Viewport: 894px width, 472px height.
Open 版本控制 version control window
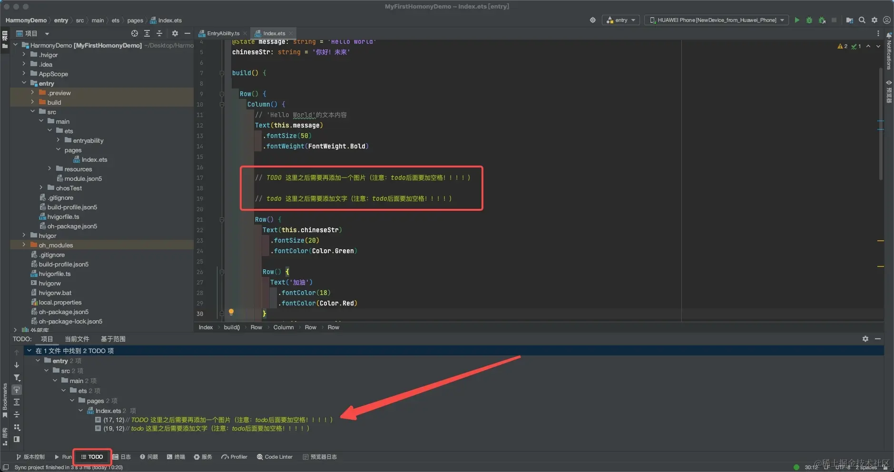click(x=30, y=457)
